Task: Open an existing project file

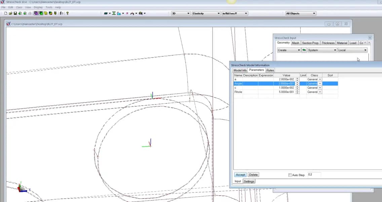Action: click(x=10, y=13)
